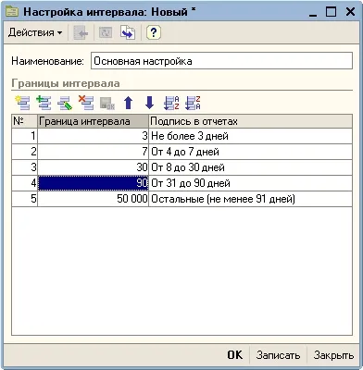The image size is (363, 370).
Task: Sort ascending with the A-Z icon
Action: point(171,103)
